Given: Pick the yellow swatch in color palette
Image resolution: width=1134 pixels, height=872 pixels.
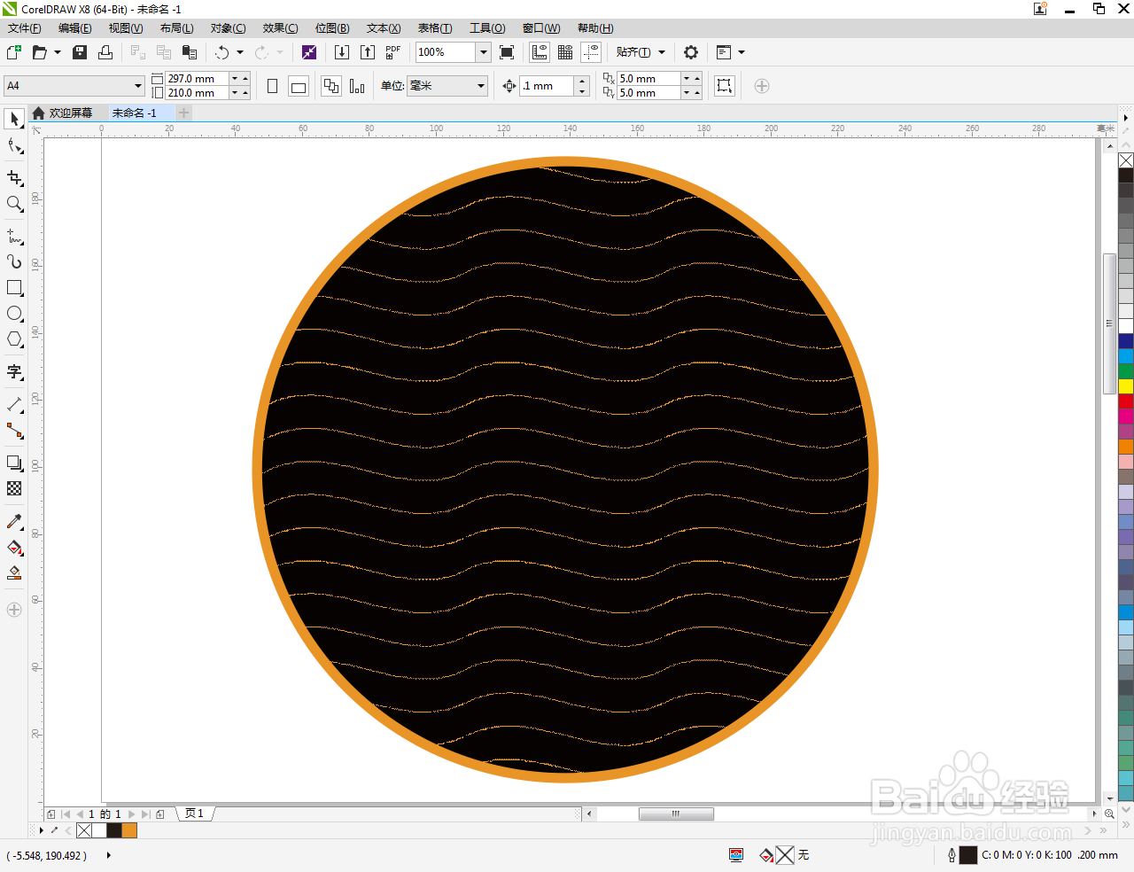Looking at the screenshot, I should 1126,385.
